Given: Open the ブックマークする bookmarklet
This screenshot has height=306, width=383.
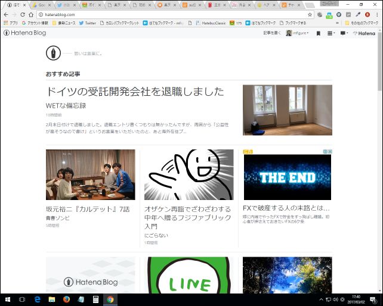Looking at the screenshot, I should pyautogui.click(x=293, y=23).
